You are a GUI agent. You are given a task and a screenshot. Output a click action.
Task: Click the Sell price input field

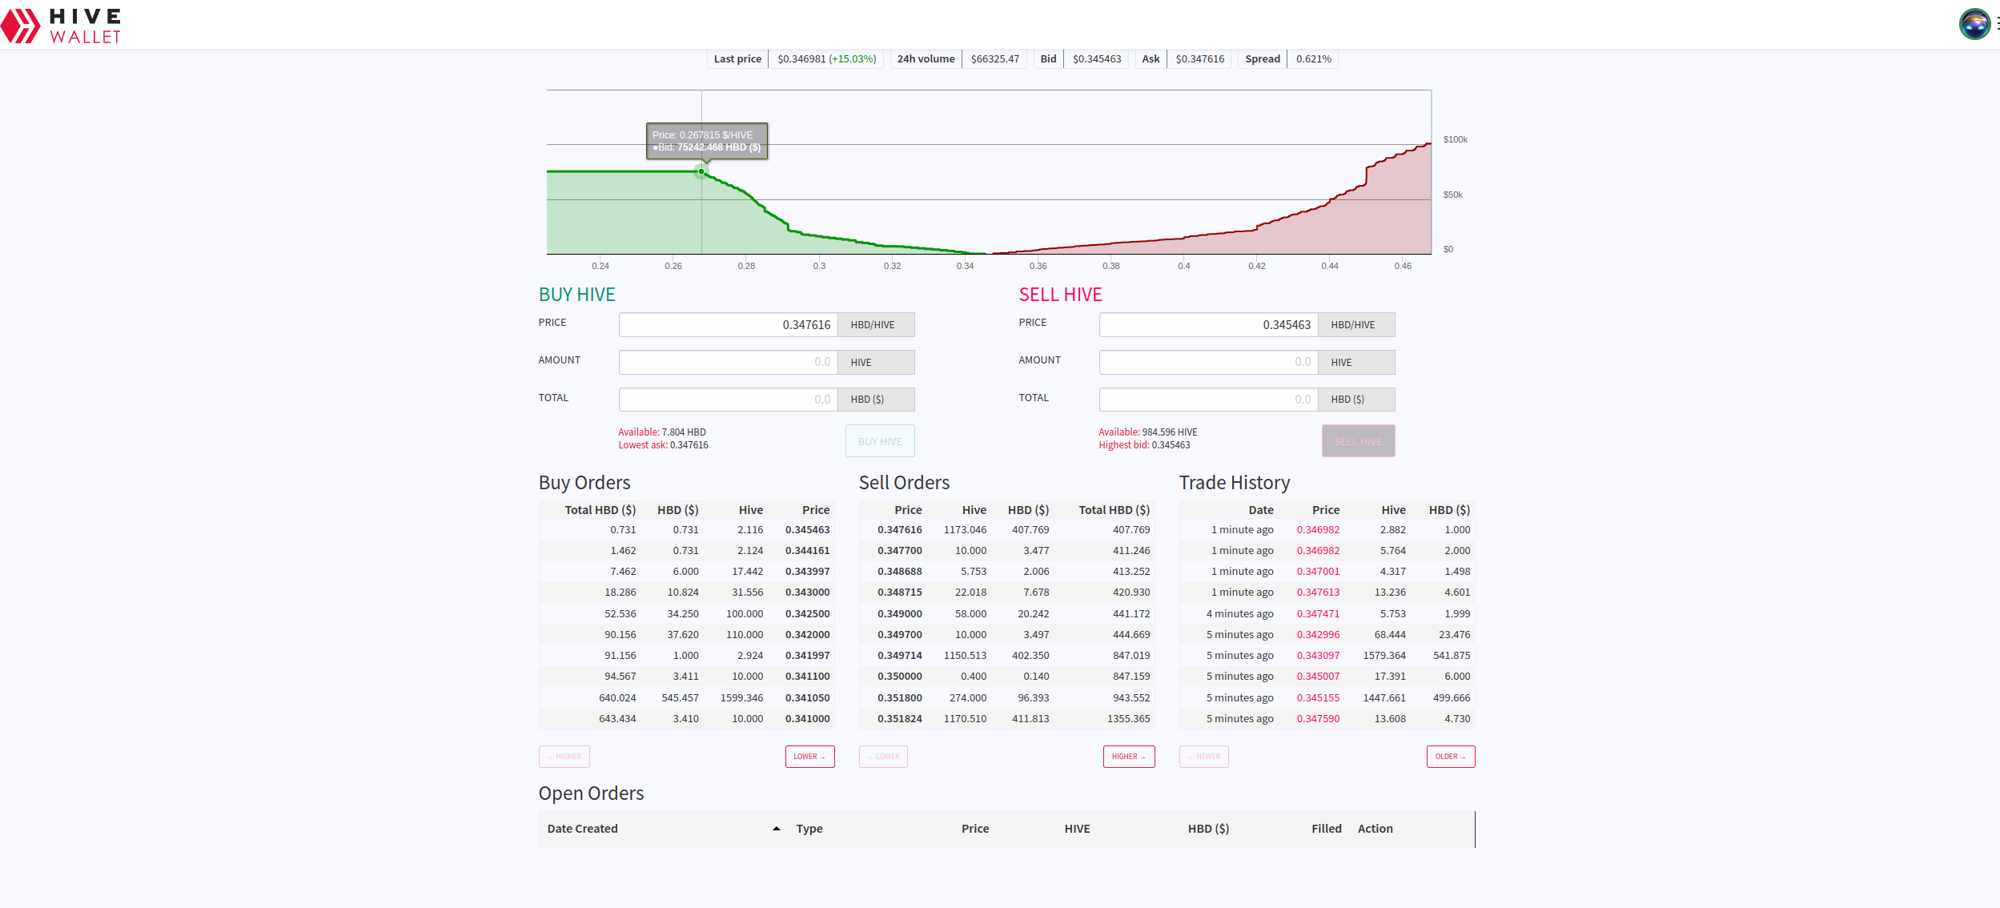(x=1208, y=325)
